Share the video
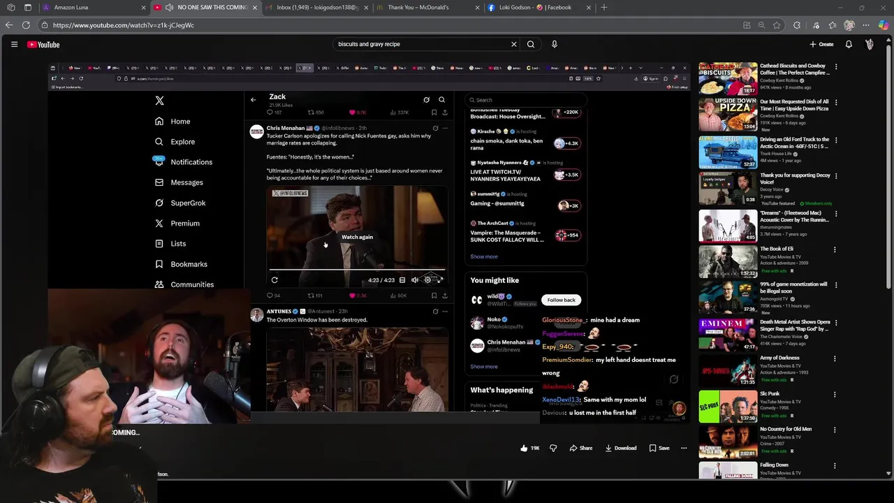 point(580,448)
